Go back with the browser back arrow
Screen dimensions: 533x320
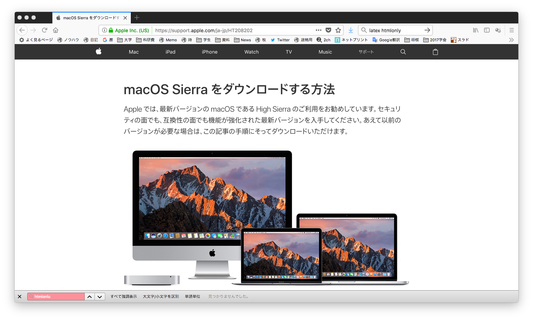click(x=22, y=30)
